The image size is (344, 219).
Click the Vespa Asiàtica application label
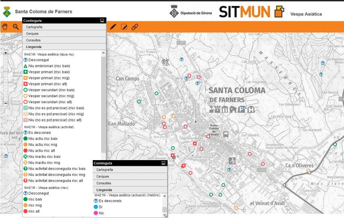point(306,14)
